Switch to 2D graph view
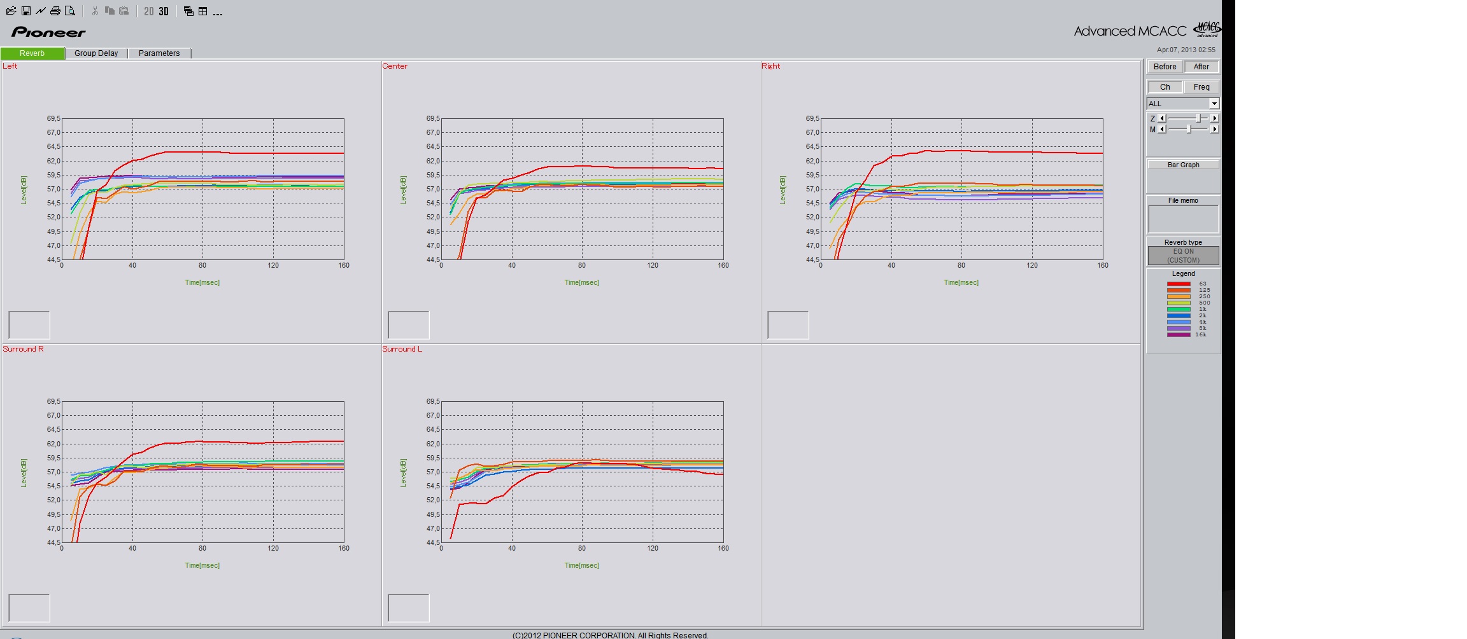Image resolution: width=1467 pixels, height=639 pixels. pyautogui.click(x=149, y=11)
